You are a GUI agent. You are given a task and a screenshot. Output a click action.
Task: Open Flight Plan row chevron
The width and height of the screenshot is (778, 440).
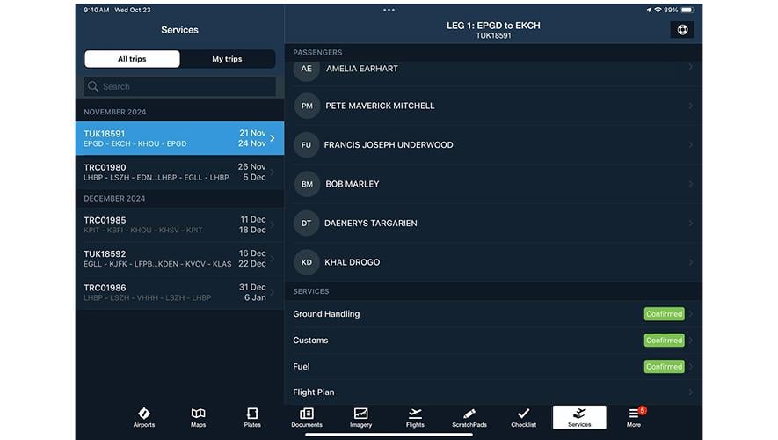(x=691, y=392)
